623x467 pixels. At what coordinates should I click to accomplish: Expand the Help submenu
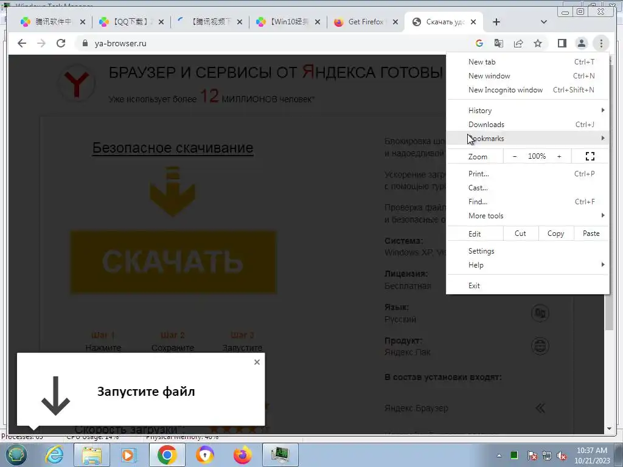click(x=527, y=265)
